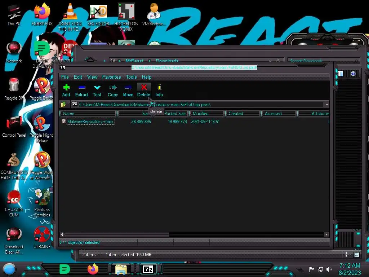Sort by the Modified column header
369x277 pixels.
click(x=207, y=114)
